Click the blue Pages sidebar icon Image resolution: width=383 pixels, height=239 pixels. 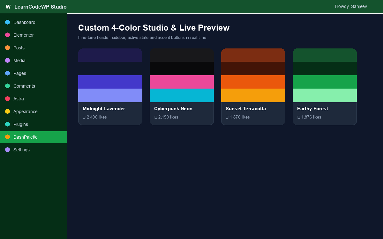[x=8, y=73]
